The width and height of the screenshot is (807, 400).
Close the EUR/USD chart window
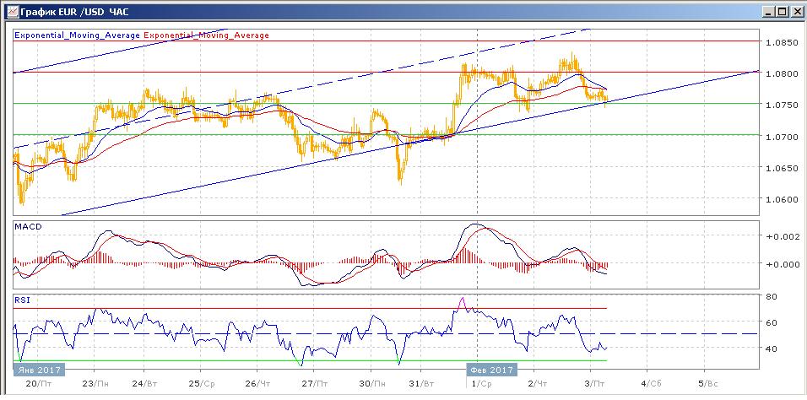795,12
